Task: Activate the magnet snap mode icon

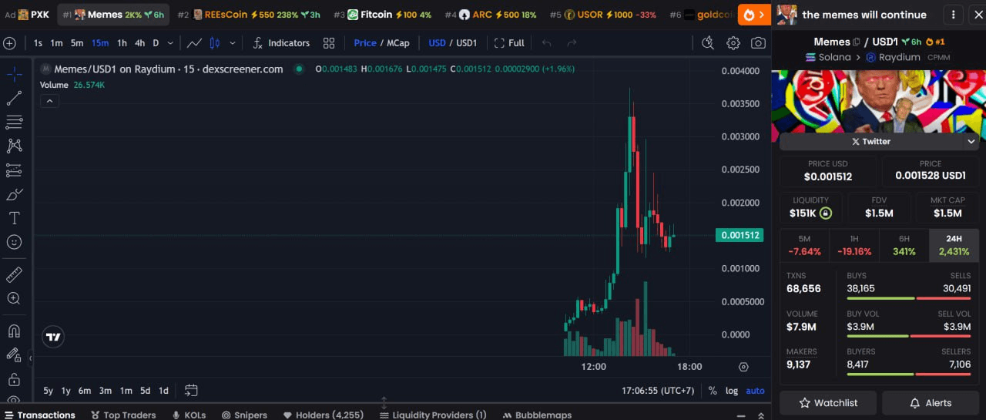Action: coord(14,331)
